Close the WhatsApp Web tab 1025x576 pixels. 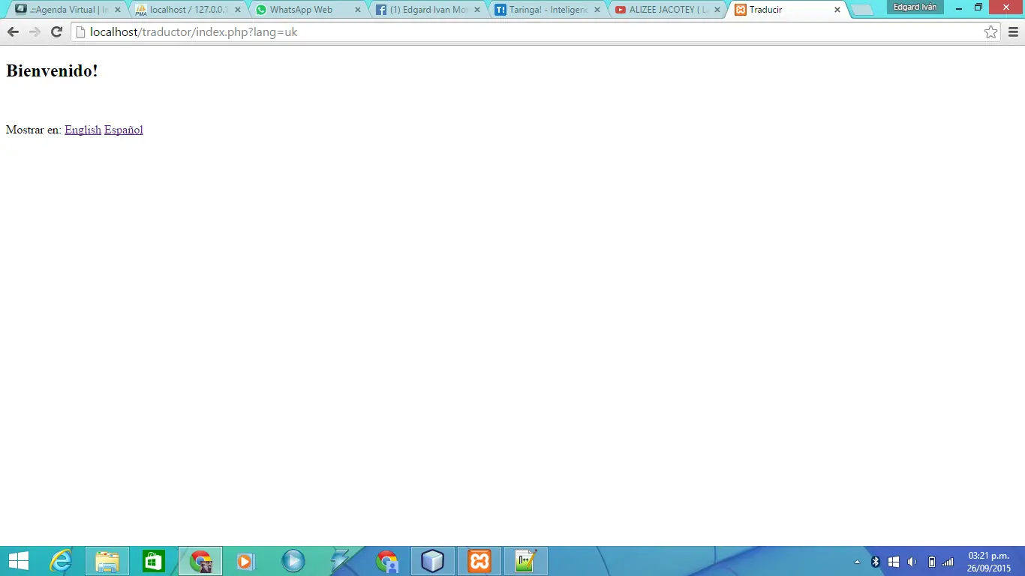(x=357, y=10)
